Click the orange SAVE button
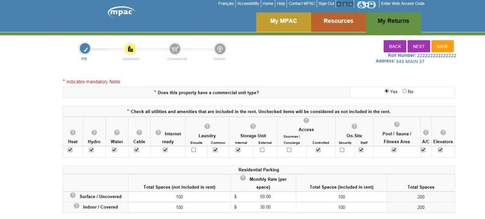This screenshot has width=485, height=219. point(443,46)
